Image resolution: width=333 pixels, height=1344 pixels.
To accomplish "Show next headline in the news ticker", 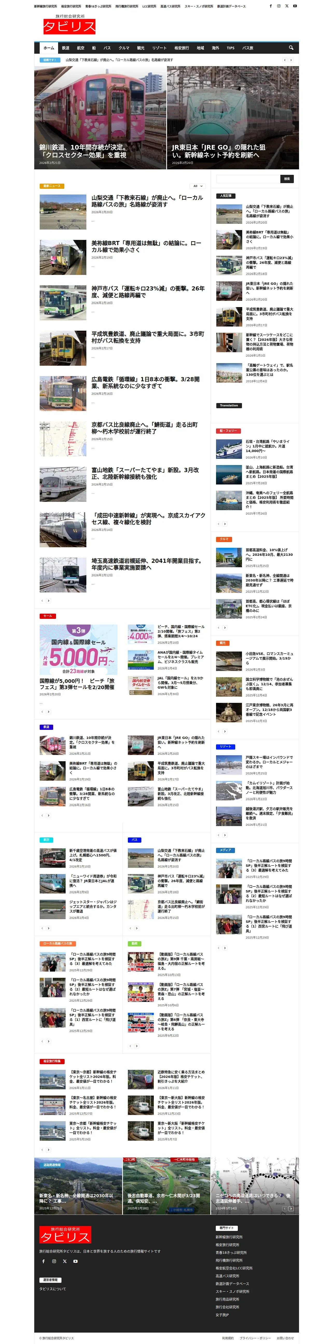I will (x=291, y=60).
